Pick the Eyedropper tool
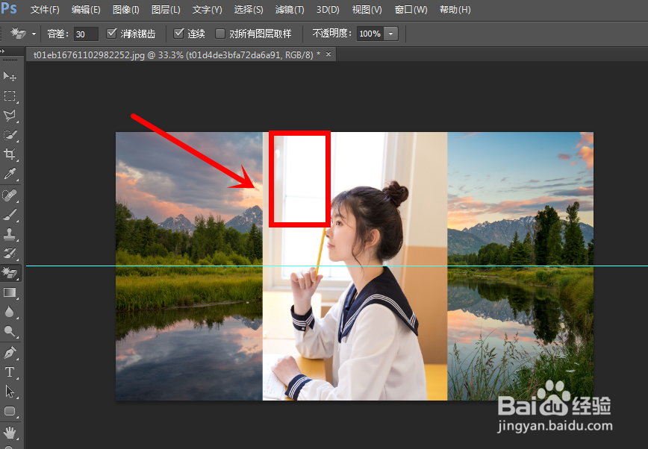The height and width of the screenshot is (449, 648). pos(10,174)
